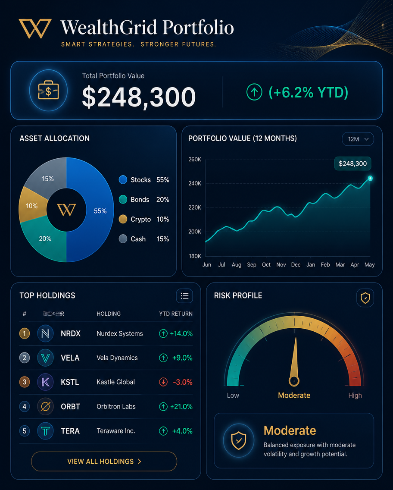Click the Total Portfolio Value $248,300 figure

click(139, 97)
